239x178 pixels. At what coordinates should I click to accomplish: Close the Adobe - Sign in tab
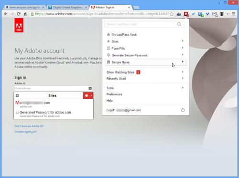129,7
